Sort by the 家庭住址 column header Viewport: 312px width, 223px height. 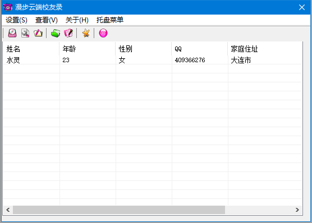265,49
